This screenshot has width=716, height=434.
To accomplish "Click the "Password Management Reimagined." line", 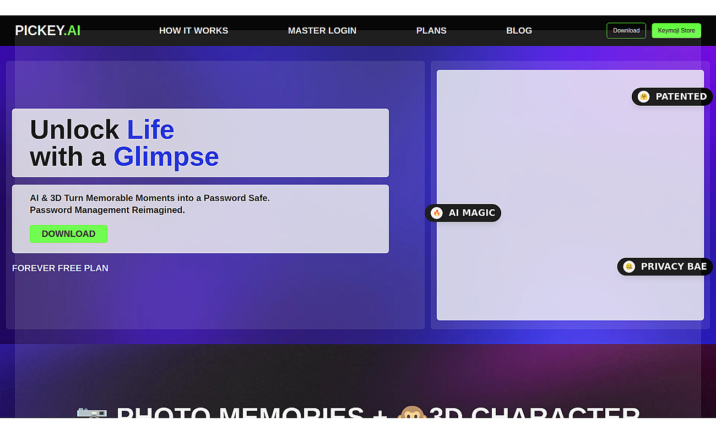I will click(x=107, y=210).
